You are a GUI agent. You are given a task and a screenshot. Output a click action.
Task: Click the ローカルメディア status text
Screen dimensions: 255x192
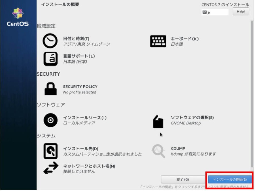(79, 123)
